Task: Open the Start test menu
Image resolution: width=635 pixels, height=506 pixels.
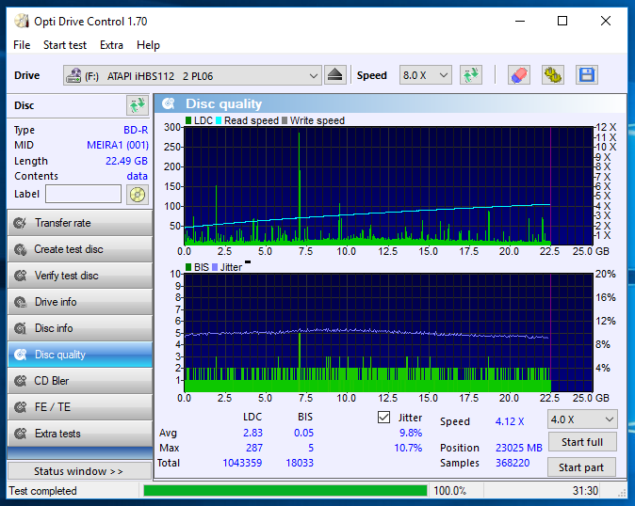Action: [65, 45]
